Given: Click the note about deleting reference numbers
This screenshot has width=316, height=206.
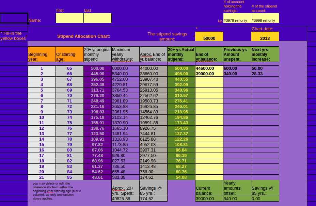Looking at the screenshot, I should point(57,191).
